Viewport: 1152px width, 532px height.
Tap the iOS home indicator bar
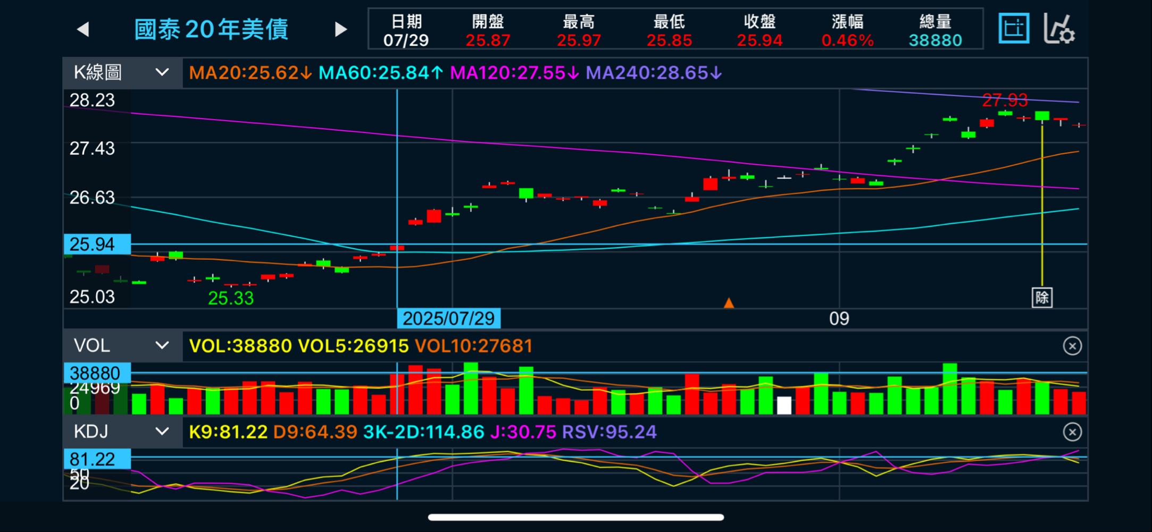pos(576,517)
